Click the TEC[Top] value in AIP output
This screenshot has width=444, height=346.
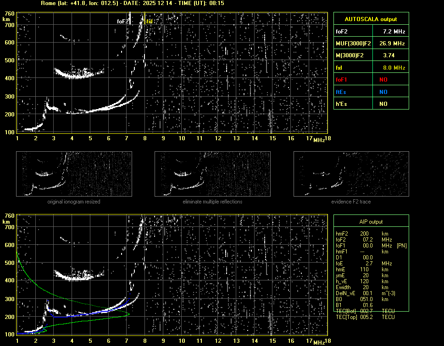click(367, 317)
